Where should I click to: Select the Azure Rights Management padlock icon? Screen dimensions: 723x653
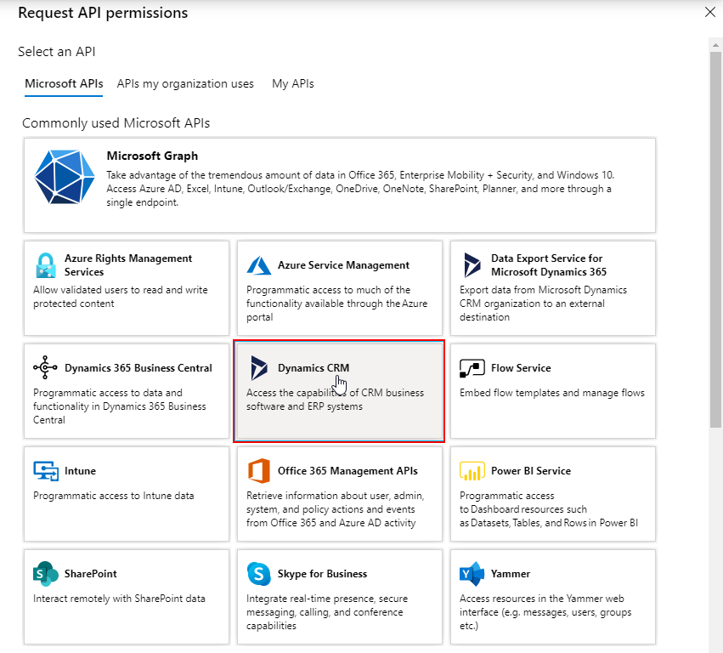click(x=46, y=265)
